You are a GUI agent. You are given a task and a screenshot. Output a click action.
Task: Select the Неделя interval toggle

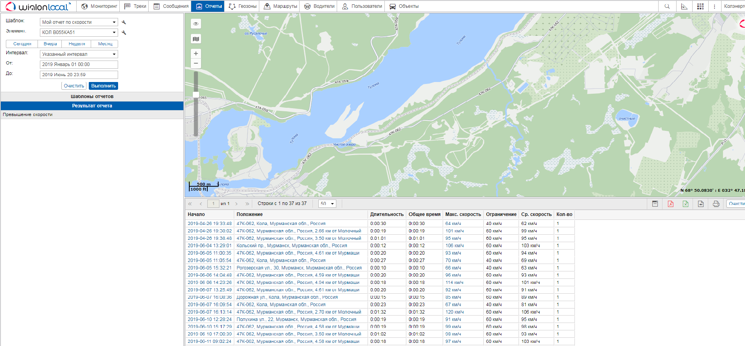coord(77,44)
